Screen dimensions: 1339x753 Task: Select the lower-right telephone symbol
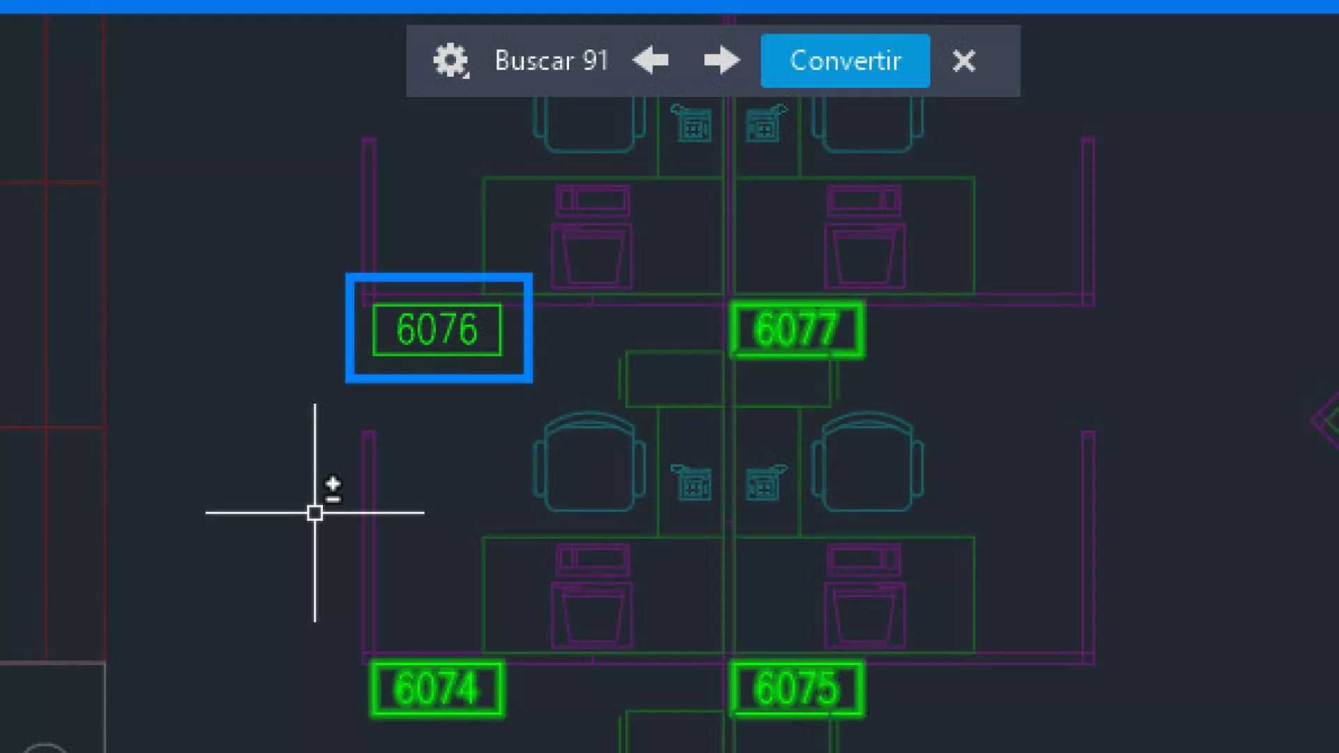(764, 482)
